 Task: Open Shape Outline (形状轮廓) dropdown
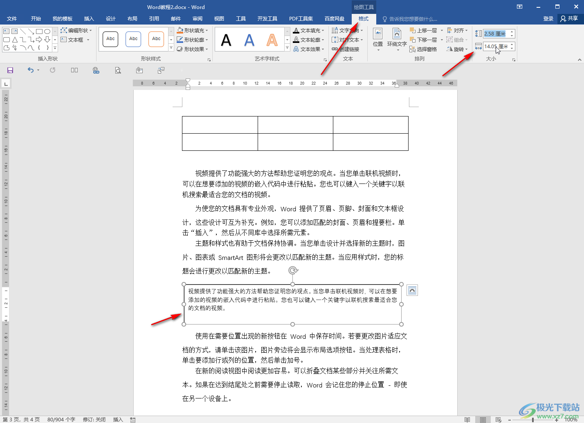point(193,40)
